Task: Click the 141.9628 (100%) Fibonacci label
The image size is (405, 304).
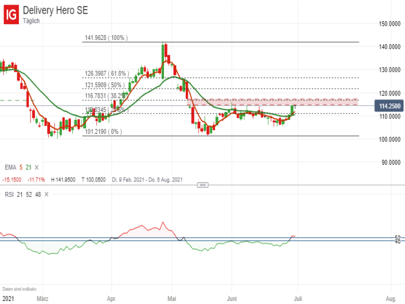Action: [106, 37]
